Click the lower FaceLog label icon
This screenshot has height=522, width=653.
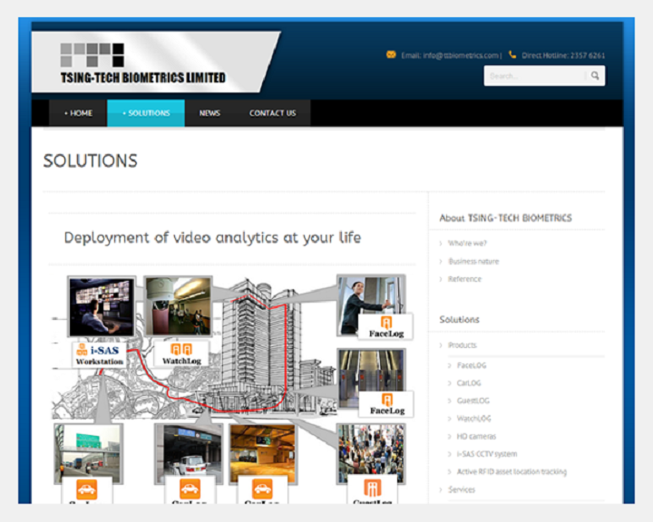387,404
